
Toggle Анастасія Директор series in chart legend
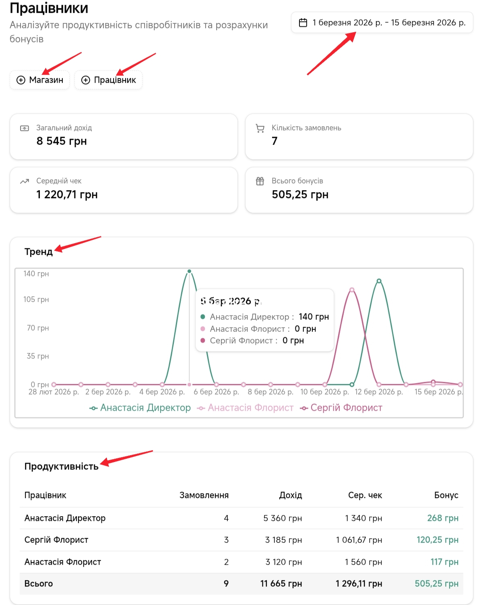click(140, 408)
